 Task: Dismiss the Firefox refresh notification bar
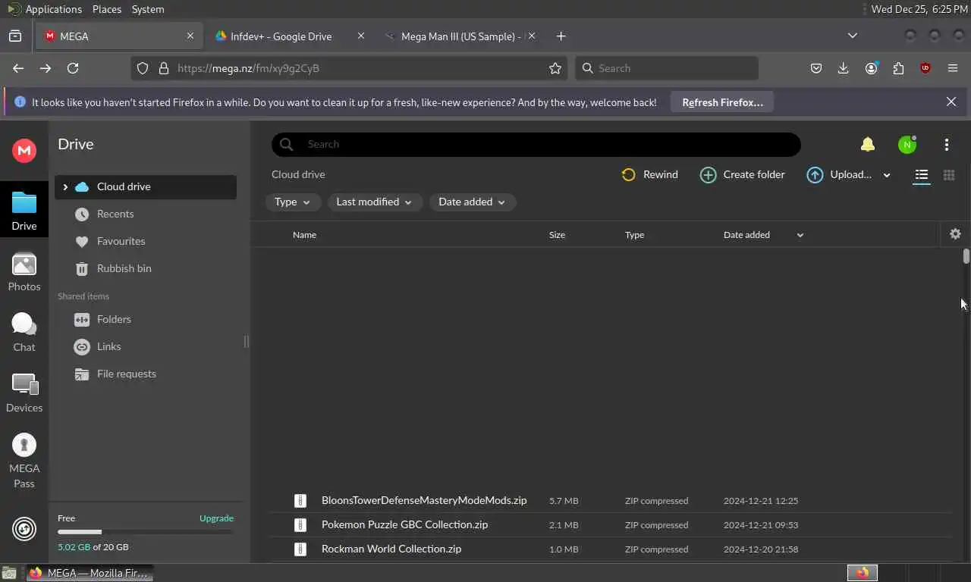951,102
